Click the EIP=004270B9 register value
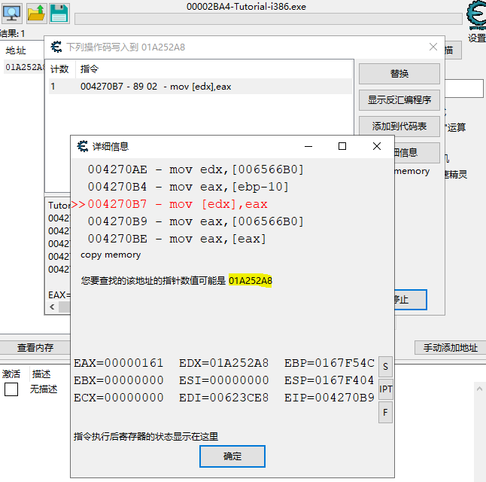 point(330,398)
